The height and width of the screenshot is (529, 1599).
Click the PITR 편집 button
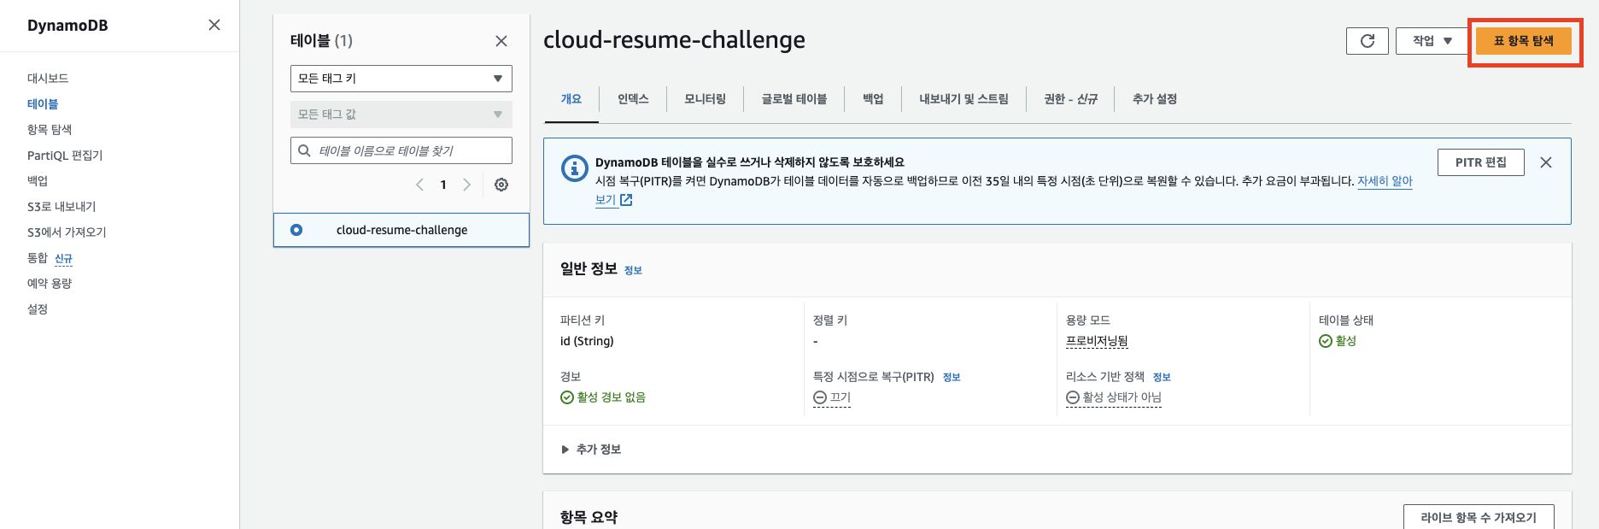[1481, 162]
